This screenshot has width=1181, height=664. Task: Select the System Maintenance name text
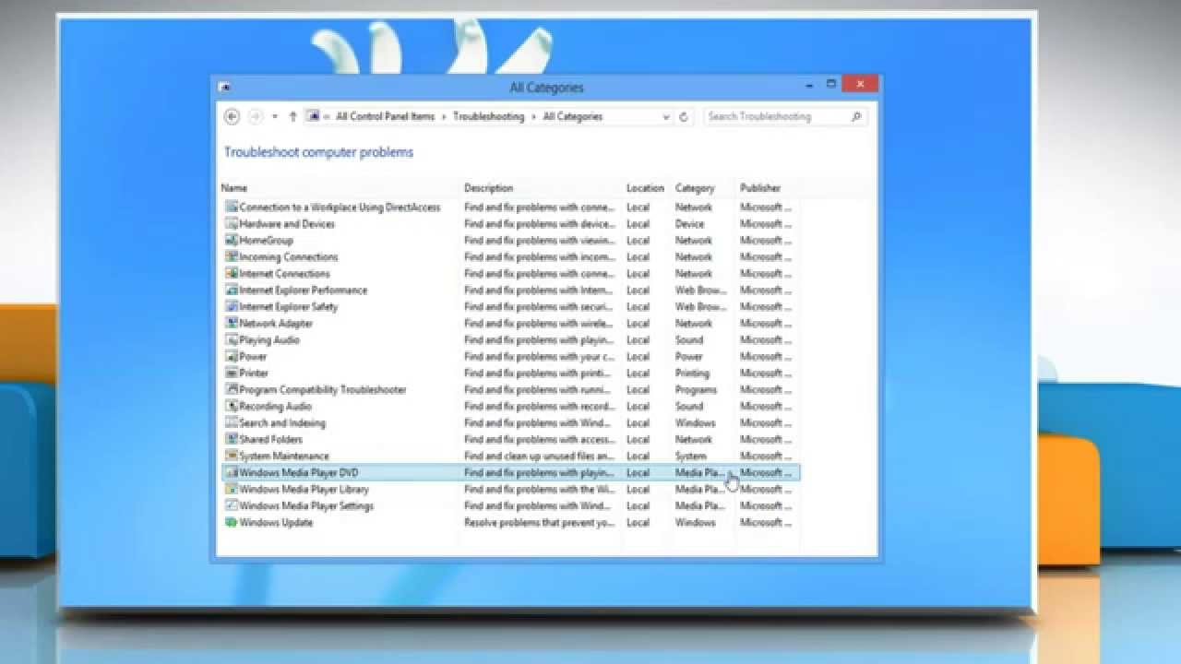coord(284,456)
